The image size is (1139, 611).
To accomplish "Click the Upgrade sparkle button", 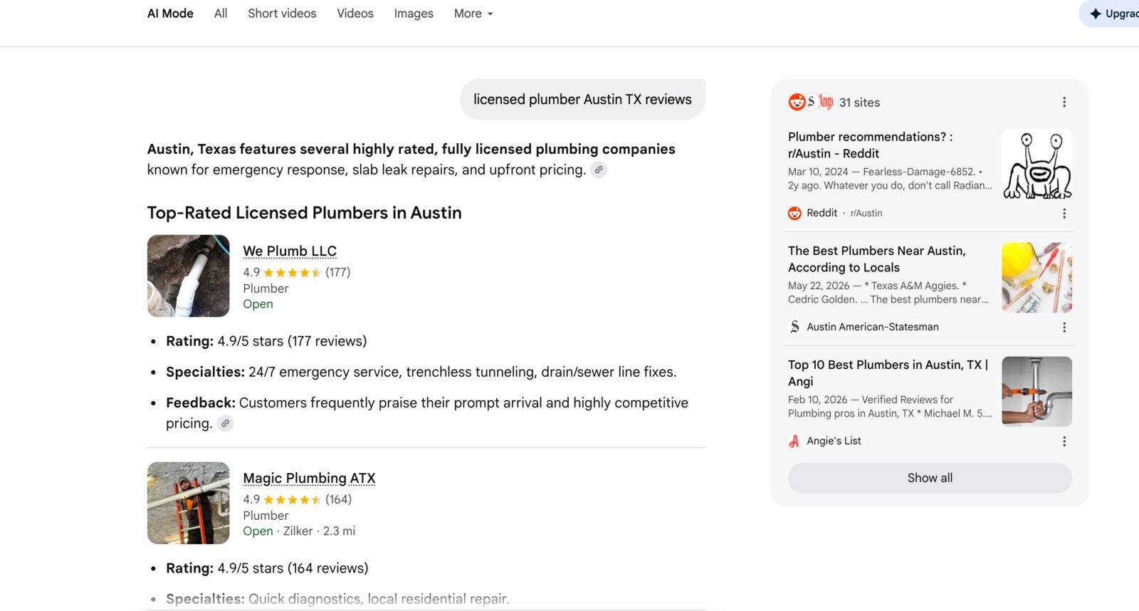I will pyautogui.click(x=1111, y=14).
